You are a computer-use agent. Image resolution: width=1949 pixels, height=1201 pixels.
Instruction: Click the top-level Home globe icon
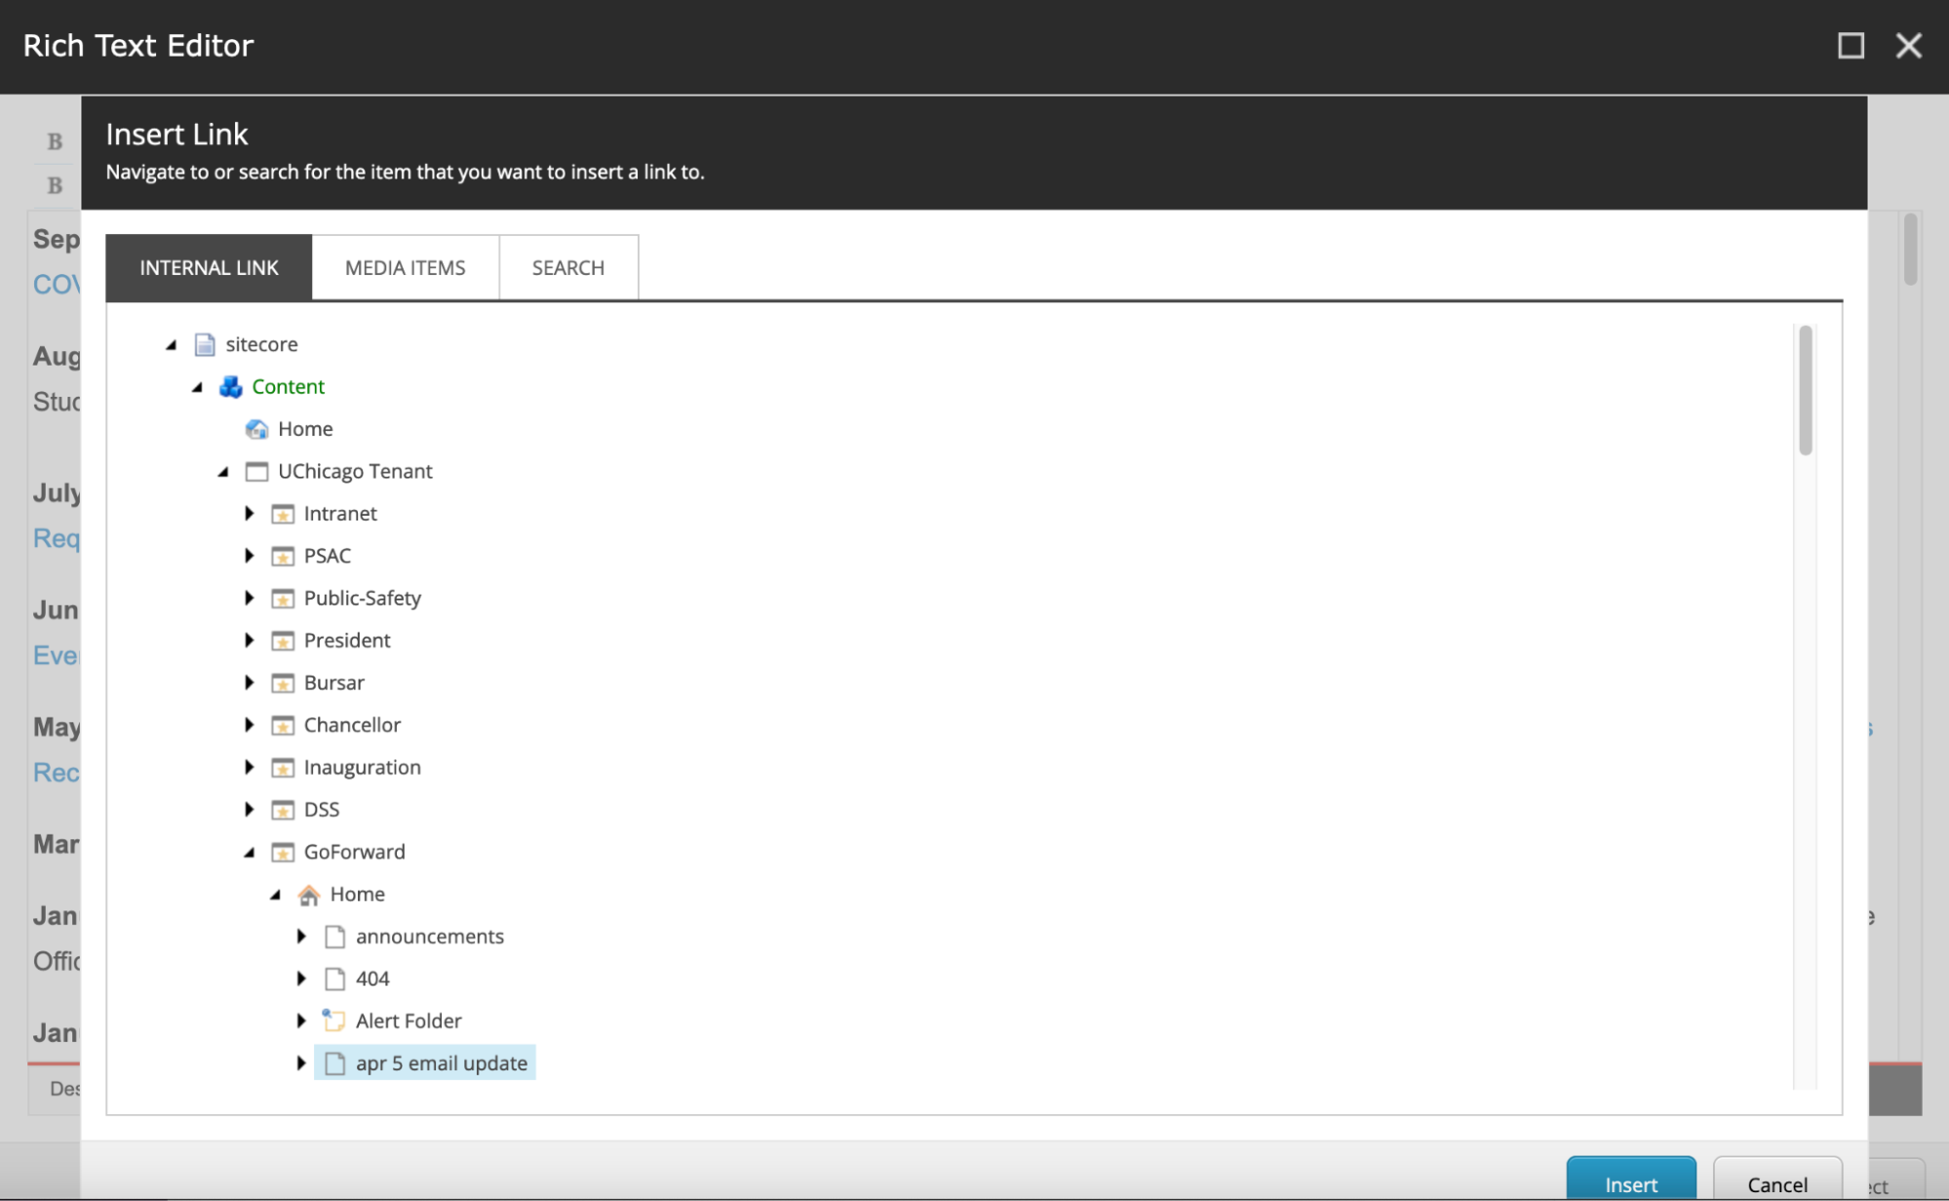[x=256, y=429]
